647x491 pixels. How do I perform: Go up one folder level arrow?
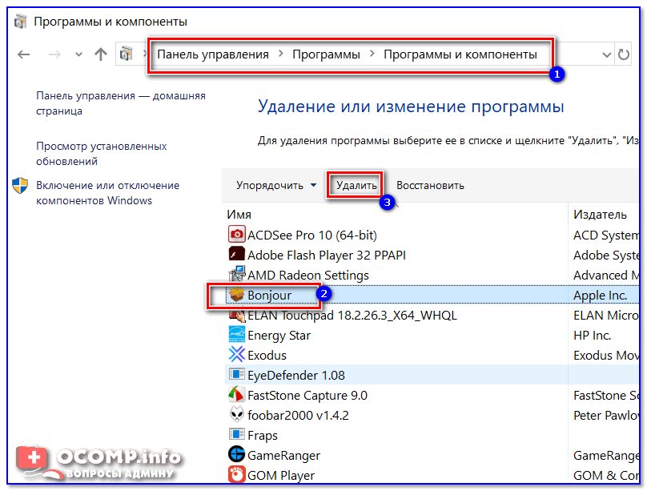coord(101,54)
